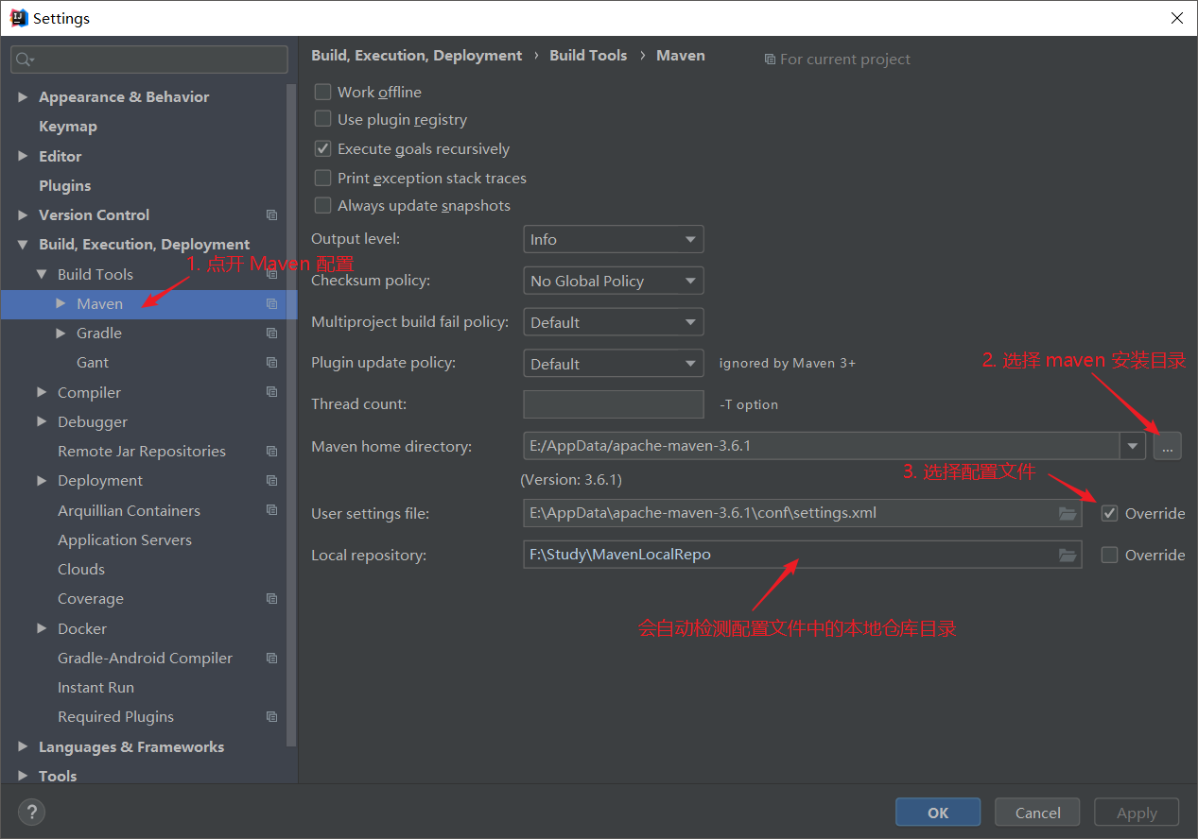Expand the Maven tree node arrow

(x=61, y=304)
